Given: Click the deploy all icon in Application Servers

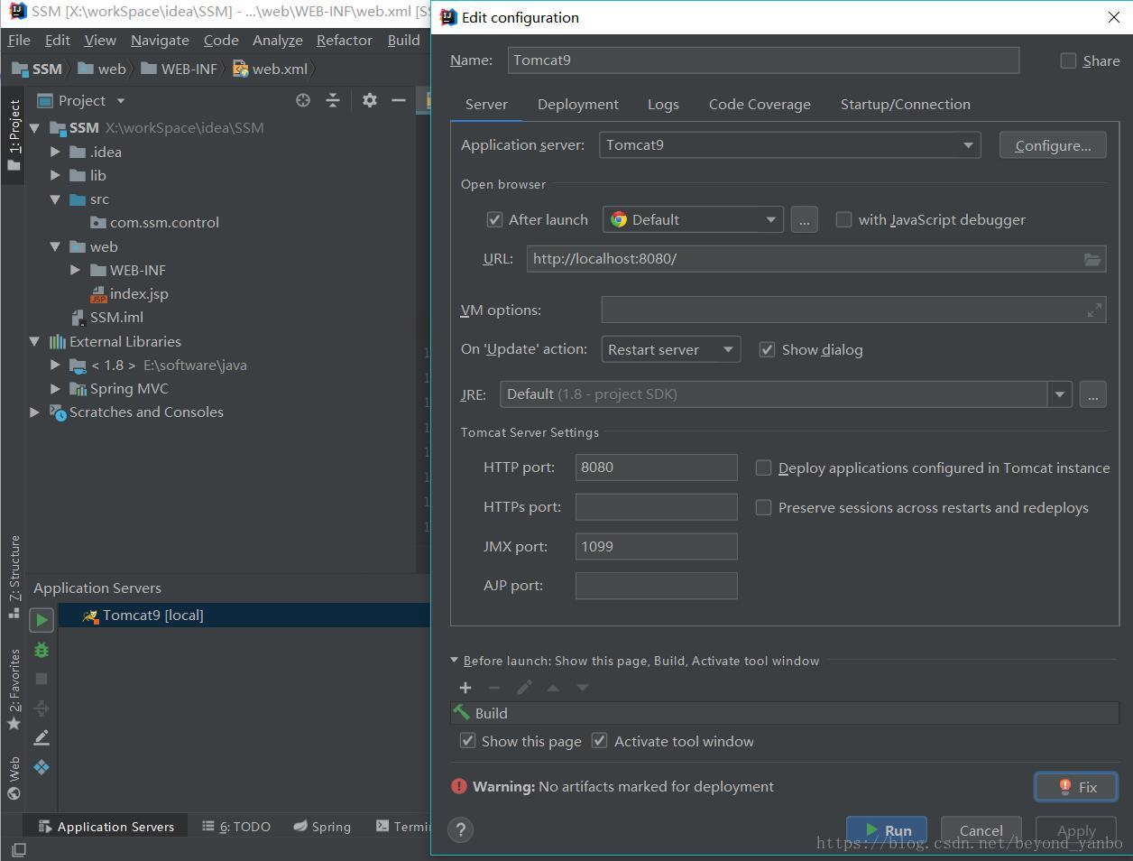Looking at the screenshot, I should point(41,708).
